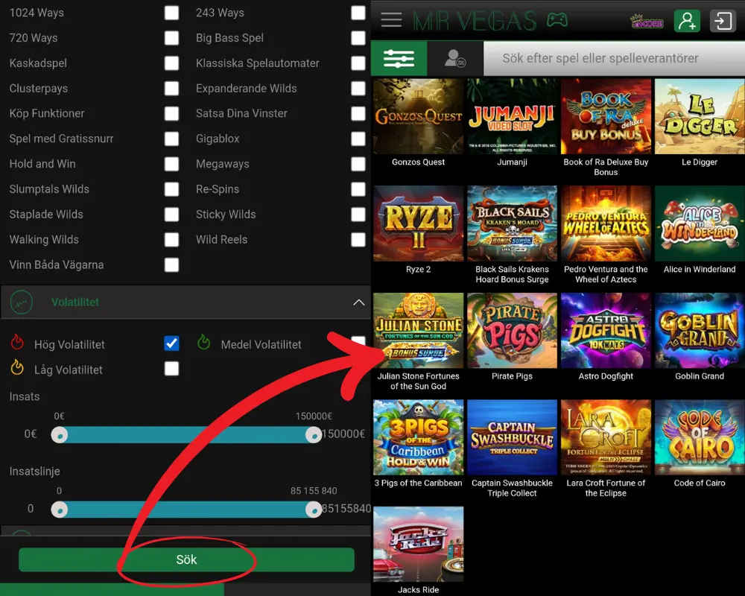
Task: Open the Ryze 2 game thumbnail
Action: pyautogui.click(x=418, y=223)
